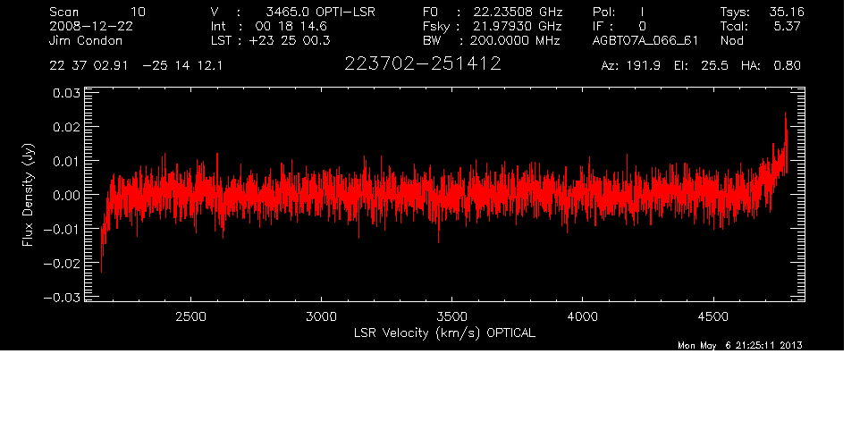The image size is (860, 438).
Task: Select hour angle HA: 0.80
Action: click(x=771, y=66)
